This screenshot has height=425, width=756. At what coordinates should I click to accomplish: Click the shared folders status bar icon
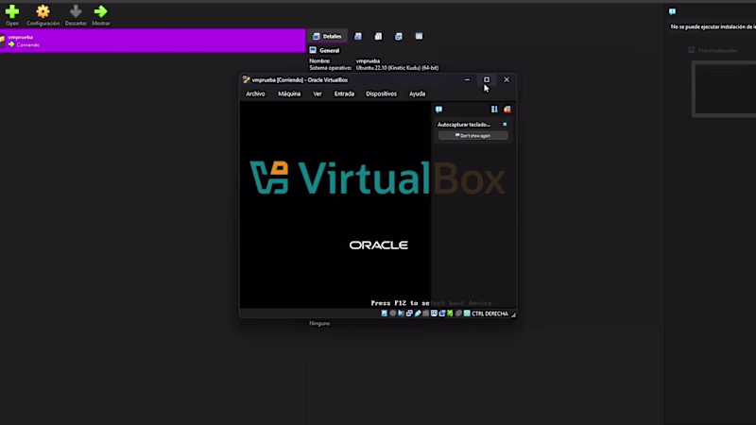coord(426,314)
